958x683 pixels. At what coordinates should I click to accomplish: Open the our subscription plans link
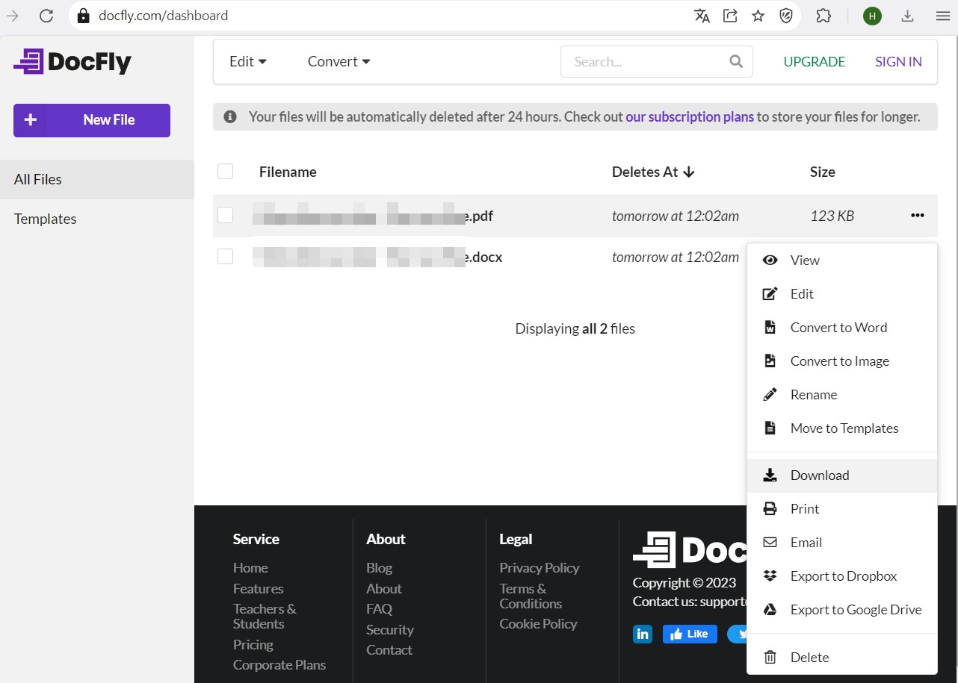[x=689, y=117]
